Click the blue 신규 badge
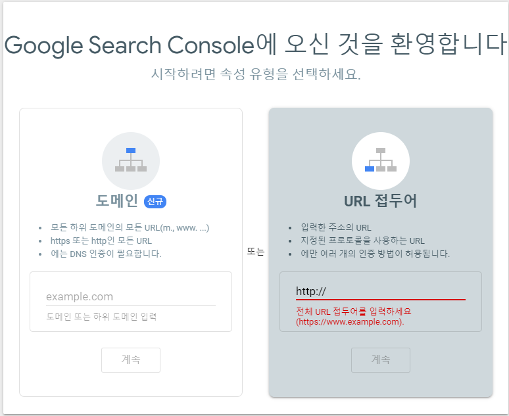509x416 pixels. pos(155,202)
